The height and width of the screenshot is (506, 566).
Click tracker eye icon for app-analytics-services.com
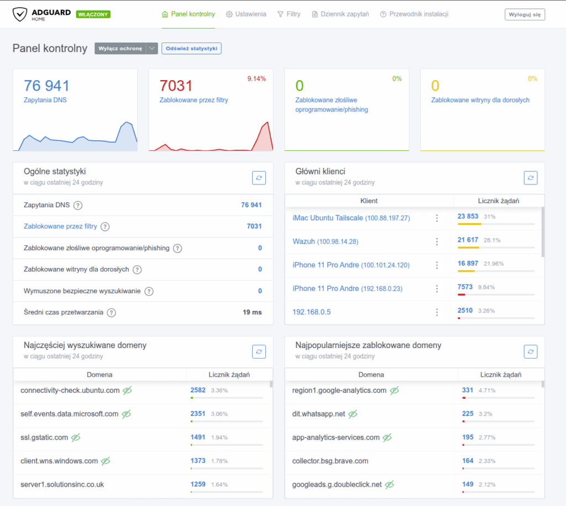[x=387, y=438]
